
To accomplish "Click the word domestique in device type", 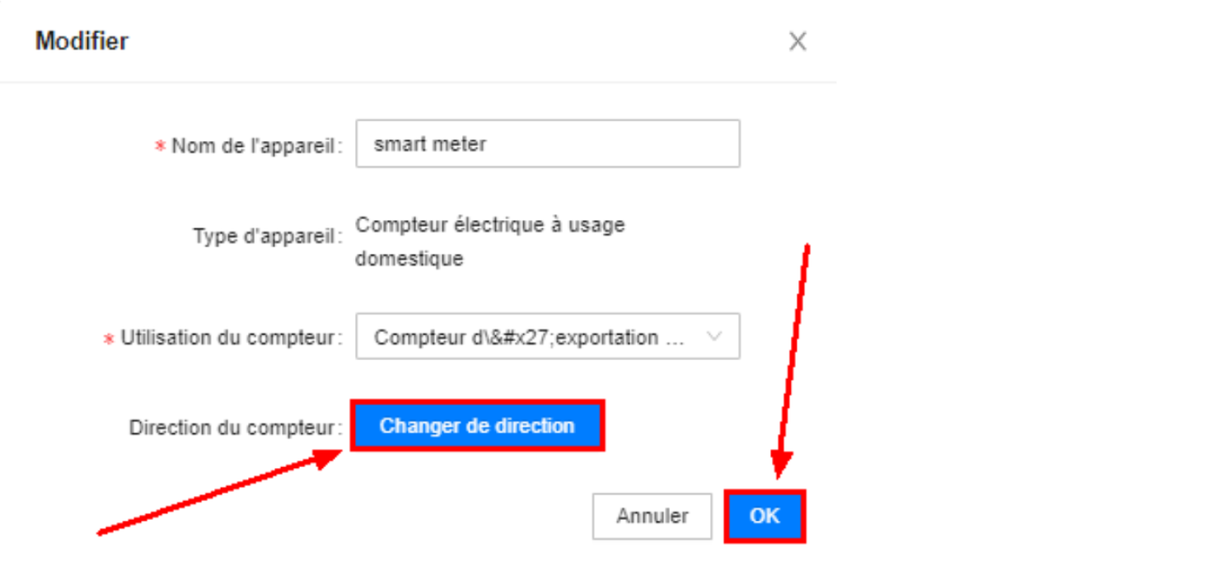I will [x=409, y=258].
